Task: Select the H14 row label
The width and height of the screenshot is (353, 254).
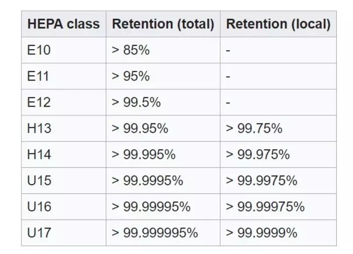Action: click(x=39, y=155)
